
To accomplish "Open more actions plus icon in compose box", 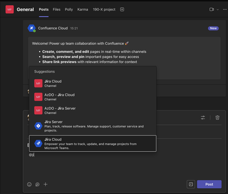I will [45, 184].
